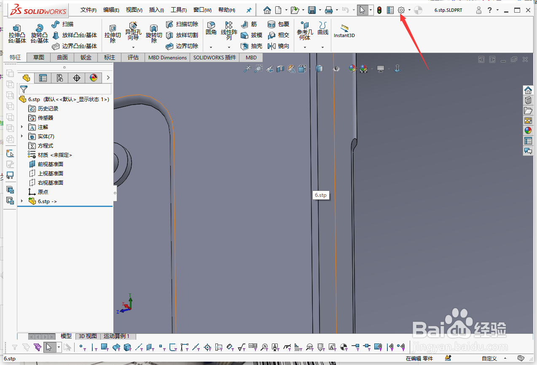The width and height of the screenshot is (537, 365).
Task: Pick the Boundary Boss (边界凸台/基体) command
Action: (x=75, y=46)
